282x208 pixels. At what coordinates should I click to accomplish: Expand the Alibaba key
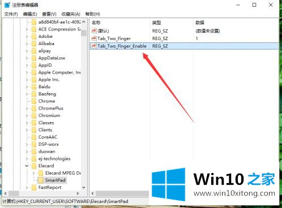[x=27, y=44]
